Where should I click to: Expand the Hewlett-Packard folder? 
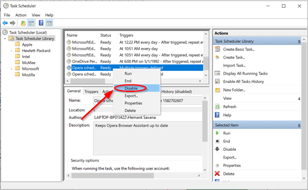11,51
